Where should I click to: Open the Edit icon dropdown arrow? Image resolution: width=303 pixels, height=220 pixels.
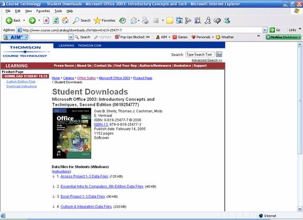coord(163,21)
